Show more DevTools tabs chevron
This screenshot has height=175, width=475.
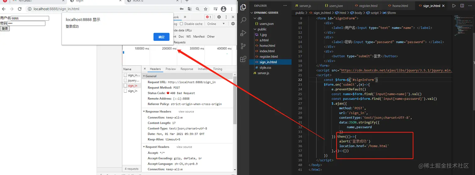click(x=185, y=17)
